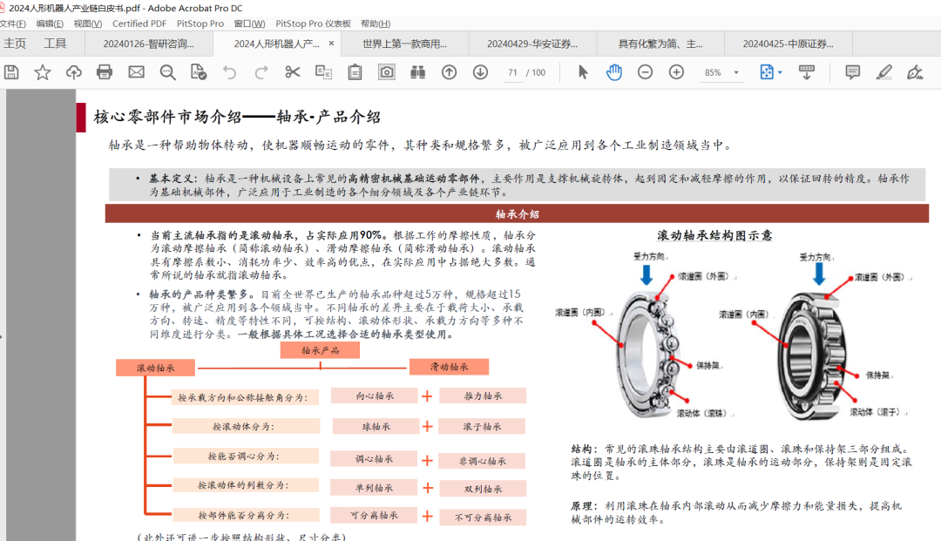This screenshot has width=941, height=541.
Task: Click the scrolling mode keyboard icon
Action: click(x=807, y=72)
